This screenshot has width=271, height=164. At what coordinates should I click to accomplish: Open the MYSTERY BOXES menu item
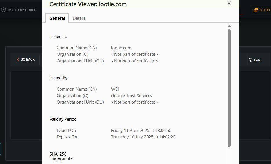pos(22,10)
